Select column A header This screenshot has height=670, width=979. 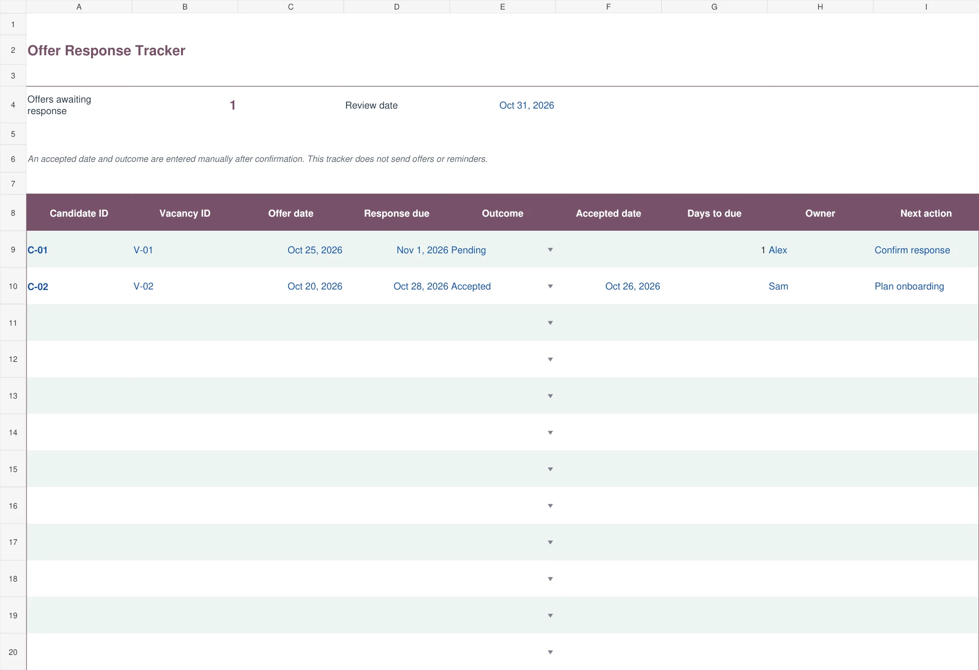[x=79, y=7]
